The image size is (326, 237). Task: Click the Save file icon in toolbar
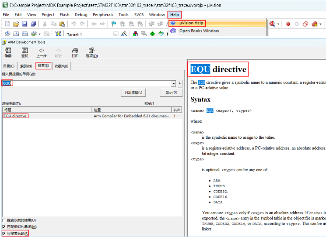point(25,24)
